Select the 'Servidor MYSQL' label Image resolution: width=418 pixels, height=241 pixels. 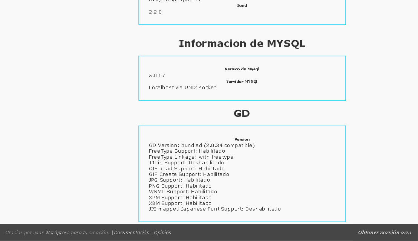click(242, 81)
